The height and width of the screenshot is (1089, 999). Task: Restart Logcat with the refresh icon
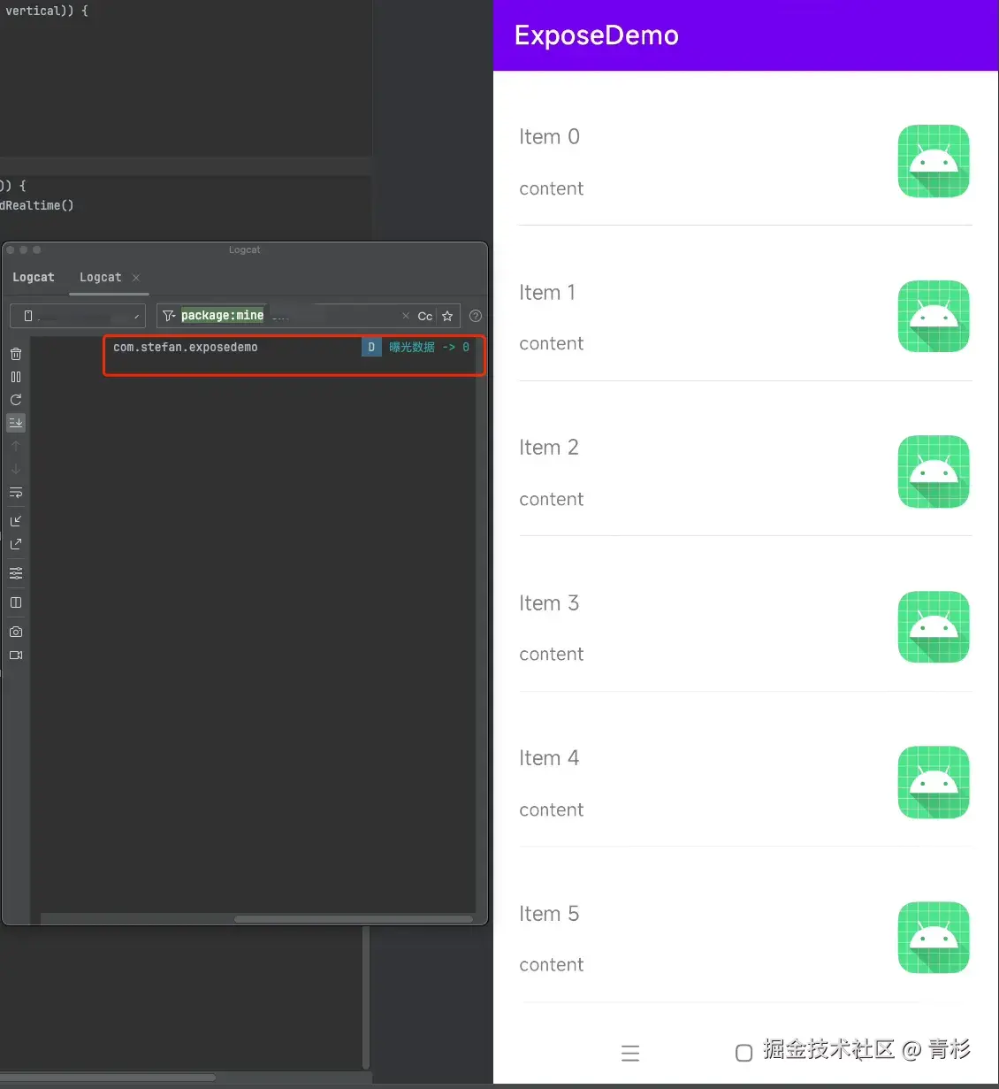pos(16,400)
